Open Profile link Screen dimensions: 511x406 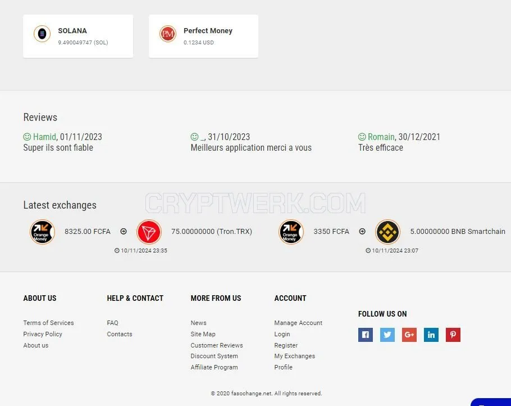[x=283, y=367]
